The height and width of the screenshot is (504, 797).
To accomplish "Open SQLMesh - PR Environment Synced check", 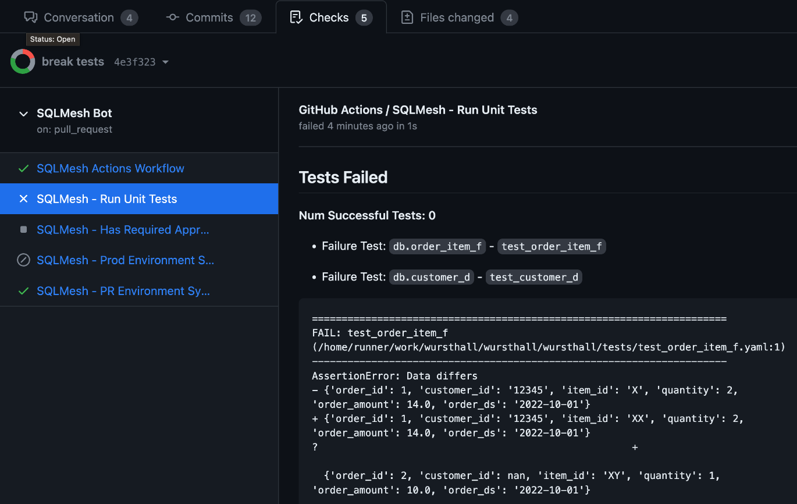I will point(123,291).
